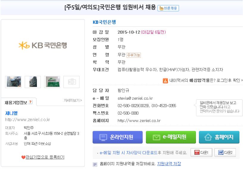Screen dimensions: 243x172
Task: Open the KB국민은행 company logo image
Action: coord(43,45)
